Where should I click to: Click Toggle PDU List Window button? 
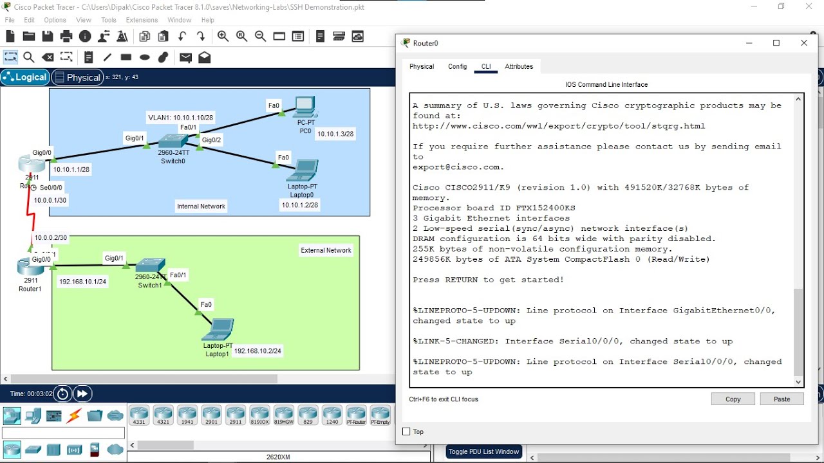[x=484, y=451]
